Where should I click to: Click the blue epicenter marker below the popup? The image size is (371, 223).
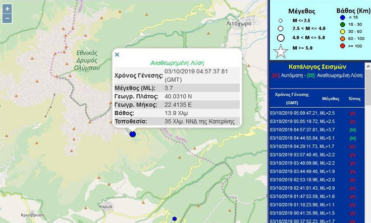pyautogui.click(x=133, y=134)
